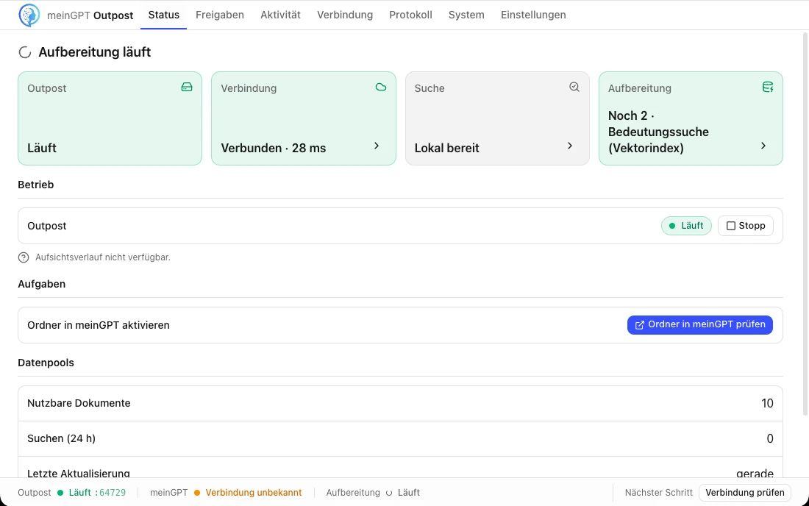The width and height of the screenshot is (809, 506).
Task: Expand the Verbindung card chevron
Action: (377, 146)
